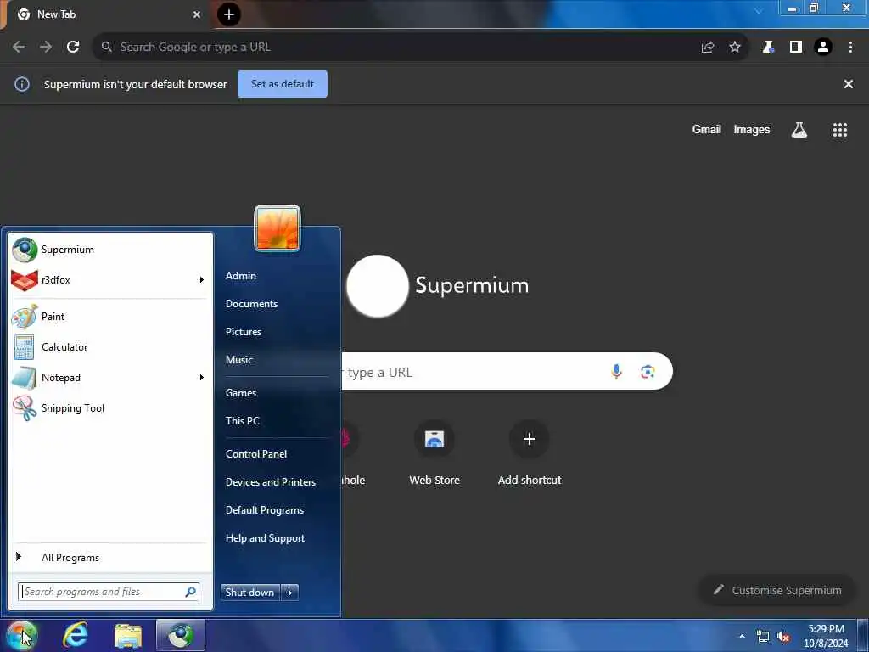Open Search Labs flask icon on page
The height and width of the screenshot is (652, 869).
coord(799,130)
